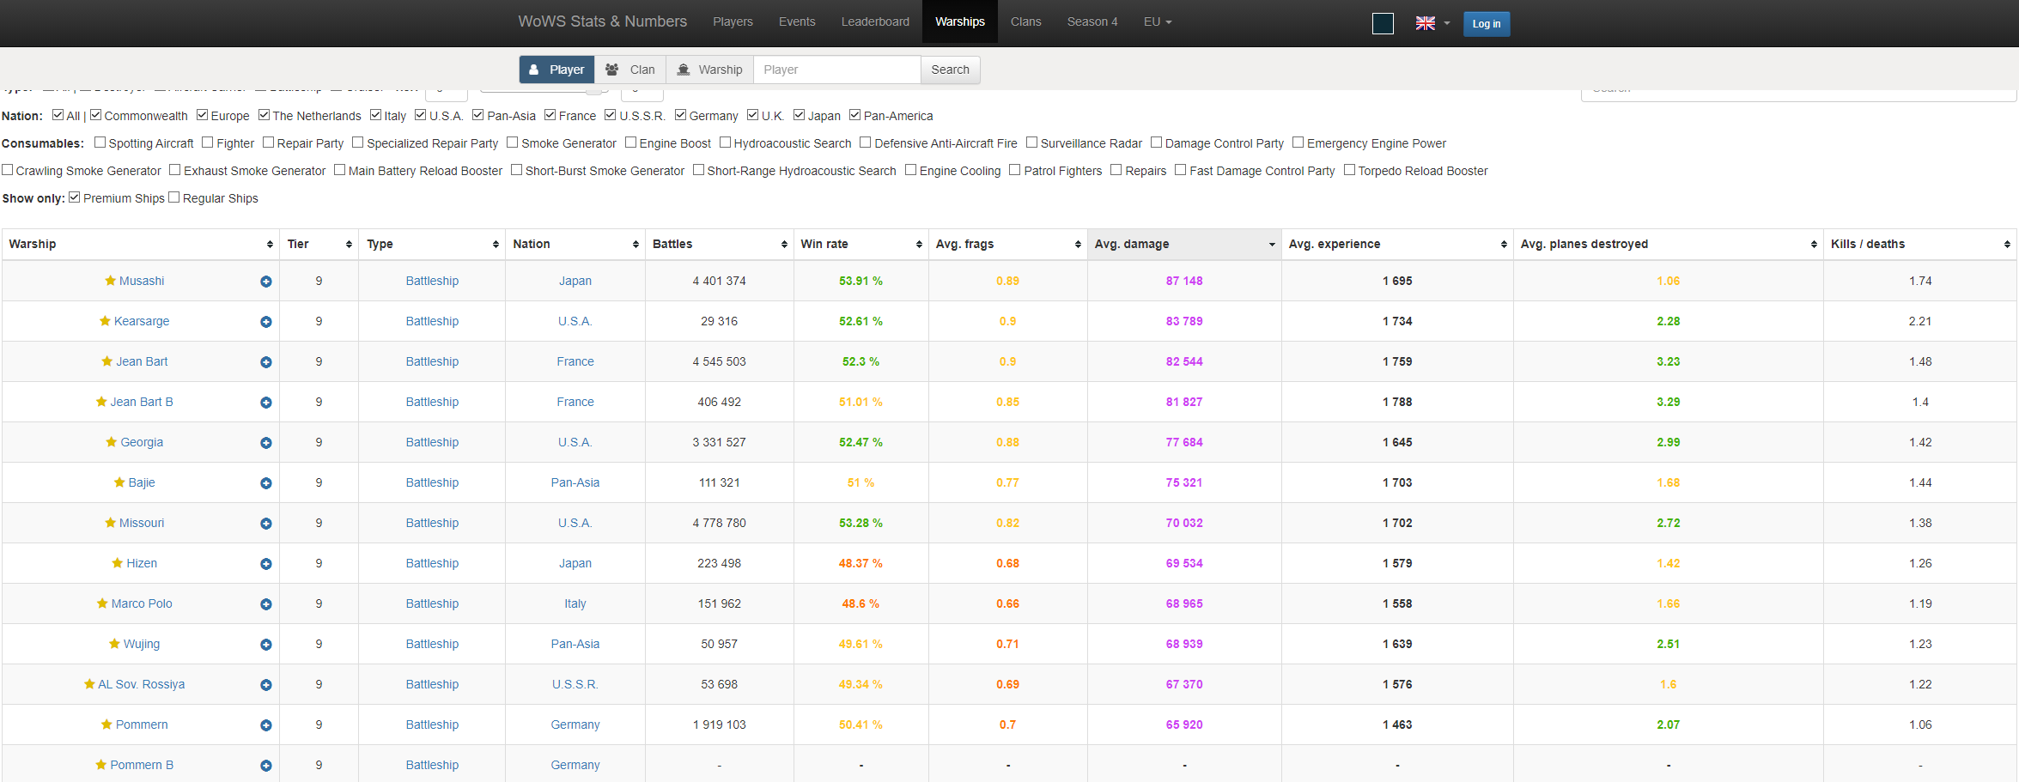
Task: Click the UK flag language icon
Action: (x=1426, y=23)
